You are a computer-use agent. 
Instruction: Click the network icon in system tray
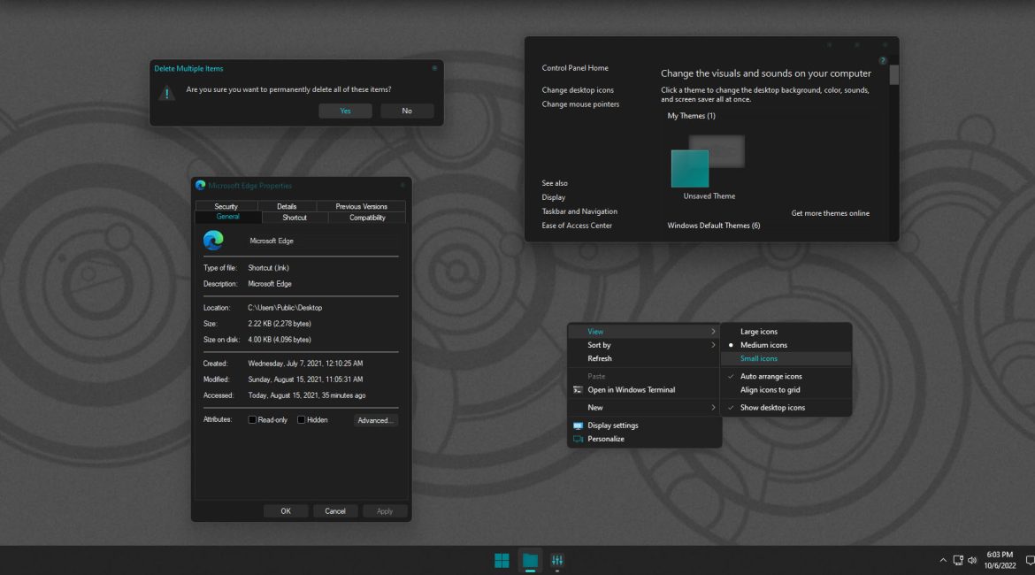(958, 560)
